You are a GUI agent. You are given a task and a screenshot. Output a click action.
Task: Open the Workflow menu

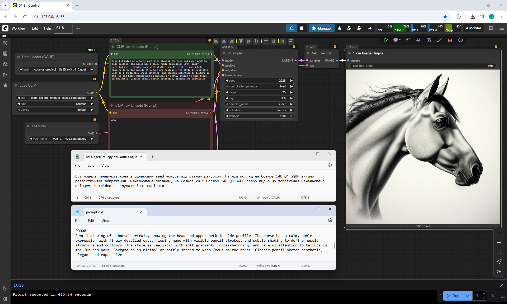18,28
